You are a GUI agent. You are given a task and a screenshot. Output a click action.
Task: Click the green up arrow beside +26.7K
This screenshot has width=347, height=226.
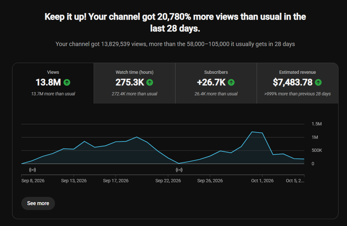click(231, 83)
